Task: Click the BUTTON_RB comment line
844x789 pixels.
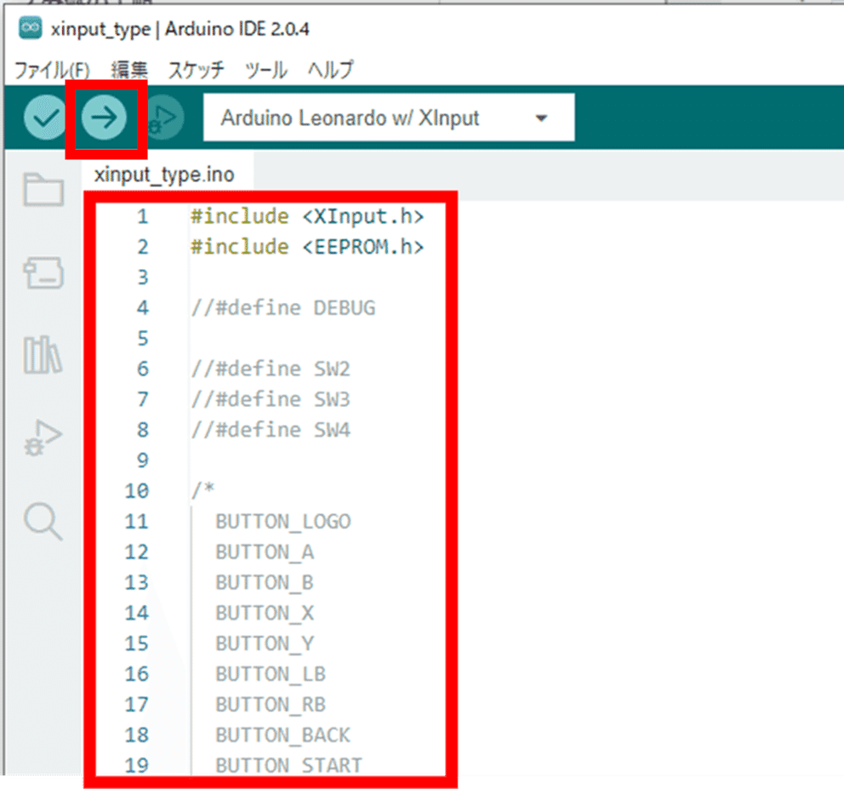Action: point(271,705)
